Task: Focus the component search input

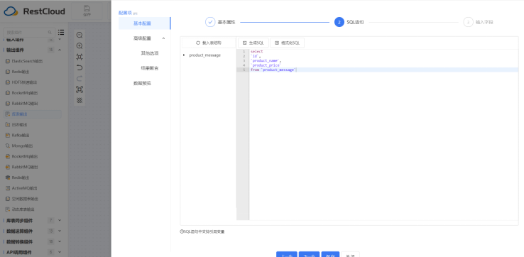Action: (x=29, y=33)
